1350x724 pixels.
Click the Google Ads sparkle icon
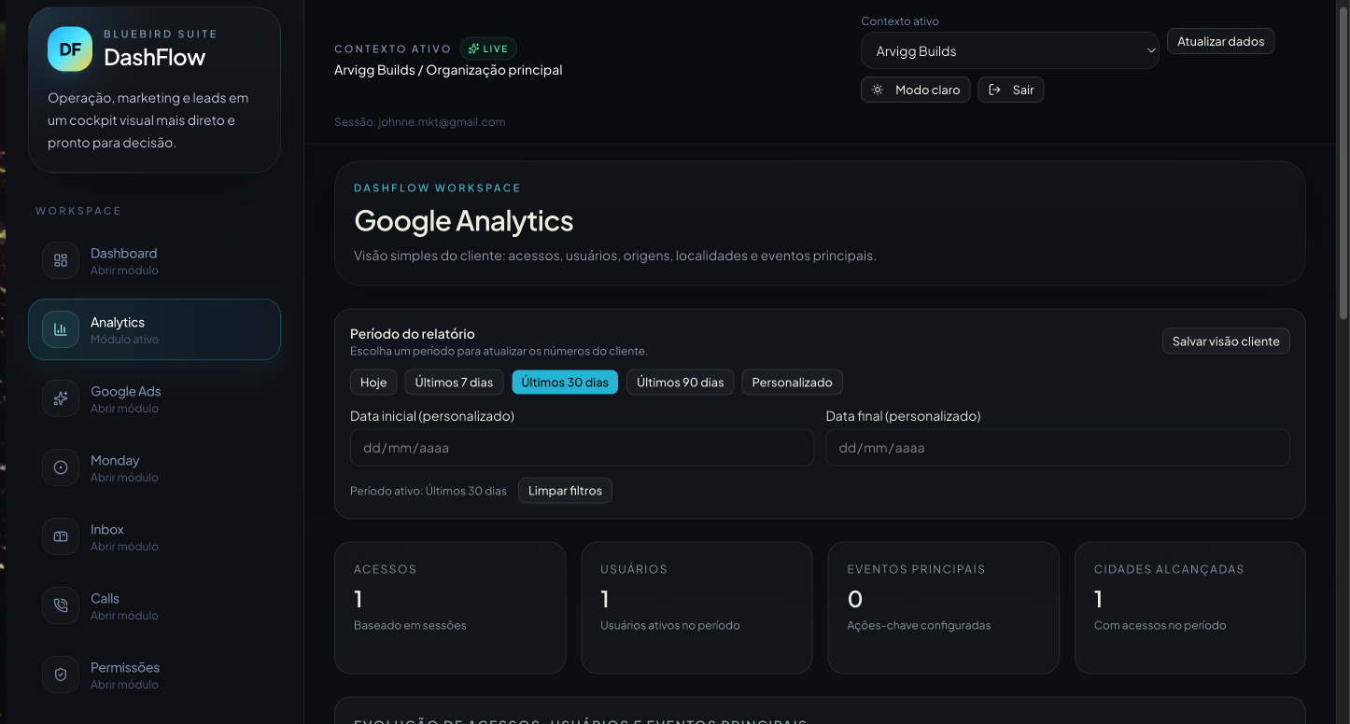(x=61, y=398)
